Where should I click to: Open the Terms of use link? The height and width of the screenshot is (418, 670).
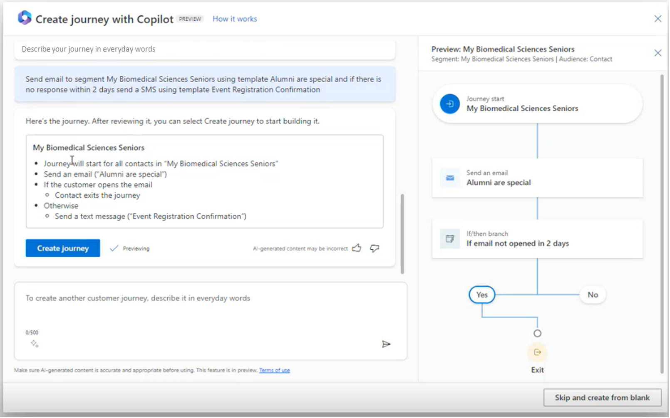274,370
